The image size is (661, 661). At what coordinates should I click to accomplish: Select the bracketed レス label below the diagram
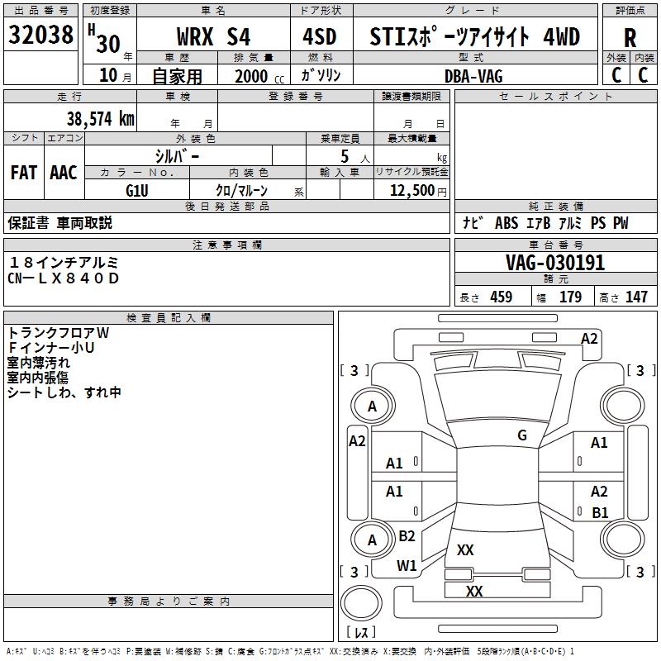pyautogui.click(x=360, y=632)
